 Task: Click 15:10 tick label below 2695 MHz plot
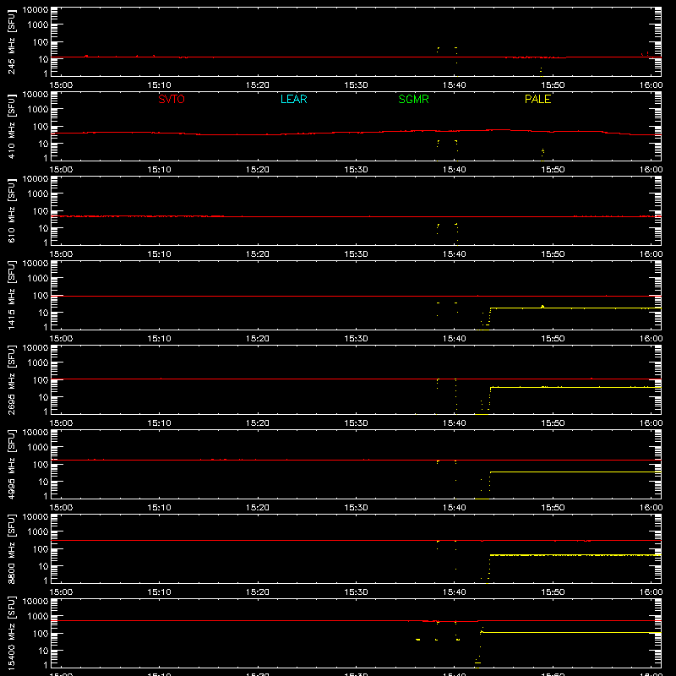(160, 423)
